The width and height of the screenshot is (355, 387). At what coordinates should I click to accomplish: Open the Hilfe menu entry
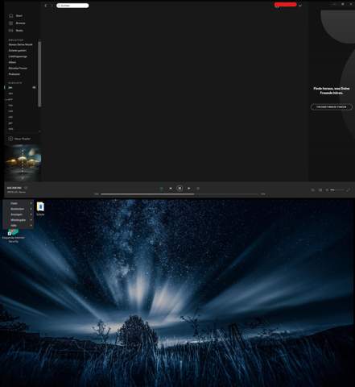point(19,226)
